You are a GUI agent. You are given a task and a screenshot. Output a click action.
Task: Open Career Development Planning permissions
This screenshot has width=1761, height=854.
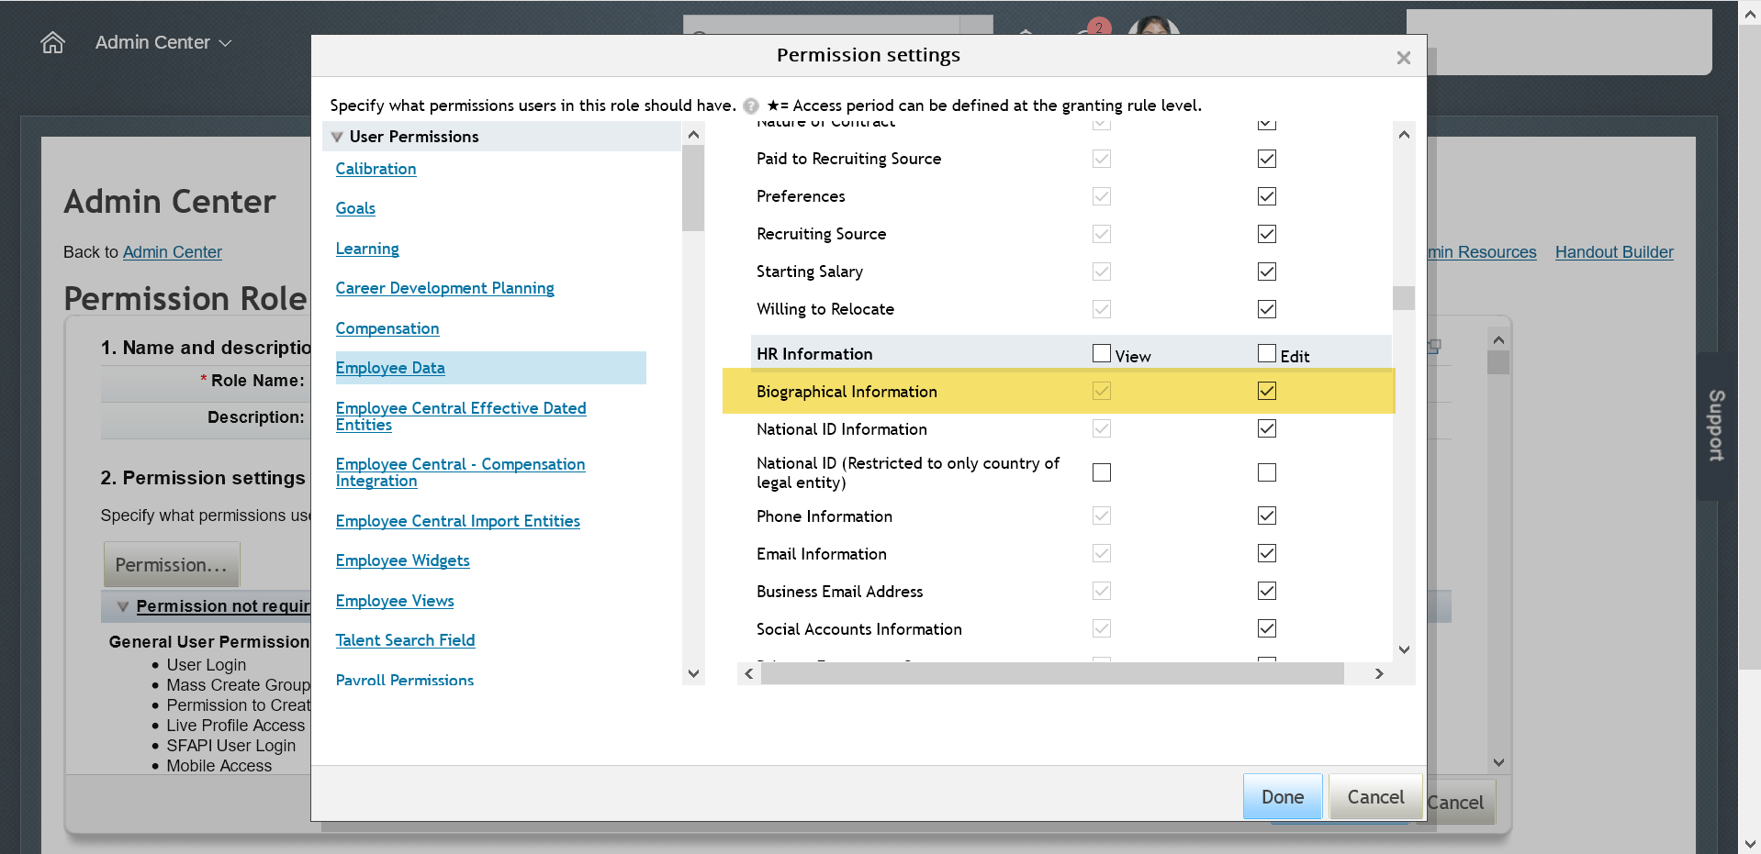click(x=444, y=288)
